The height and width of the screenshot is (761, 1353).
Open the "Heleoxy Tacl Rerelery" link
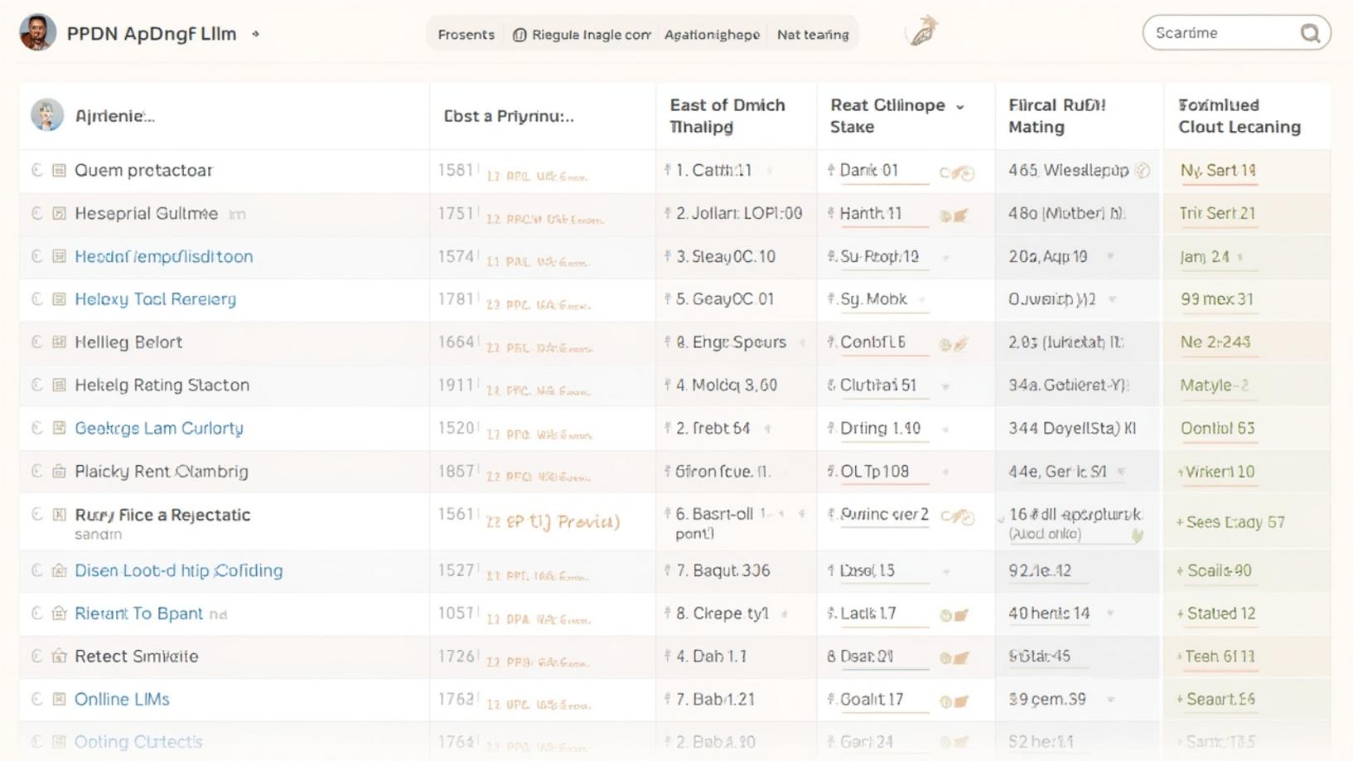(x=154, y=299)
